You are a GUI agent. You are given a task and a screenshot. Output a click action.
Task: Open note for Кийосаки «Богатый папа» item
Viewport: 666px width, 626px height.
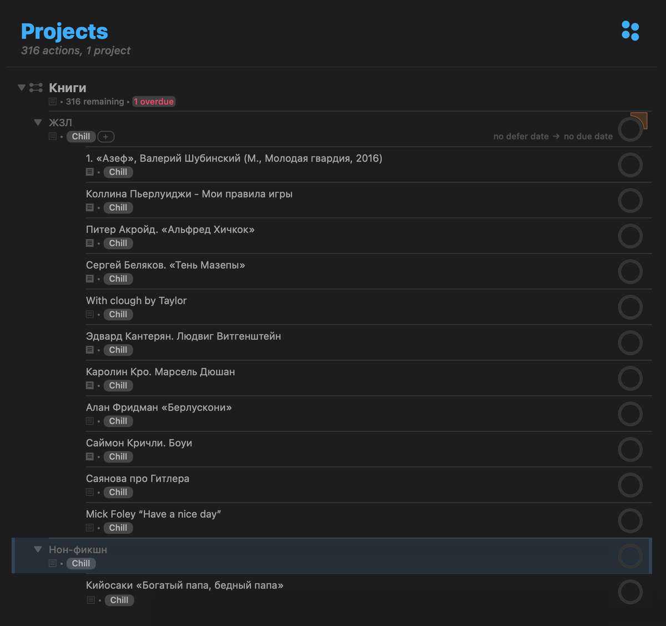click(91, 600)
